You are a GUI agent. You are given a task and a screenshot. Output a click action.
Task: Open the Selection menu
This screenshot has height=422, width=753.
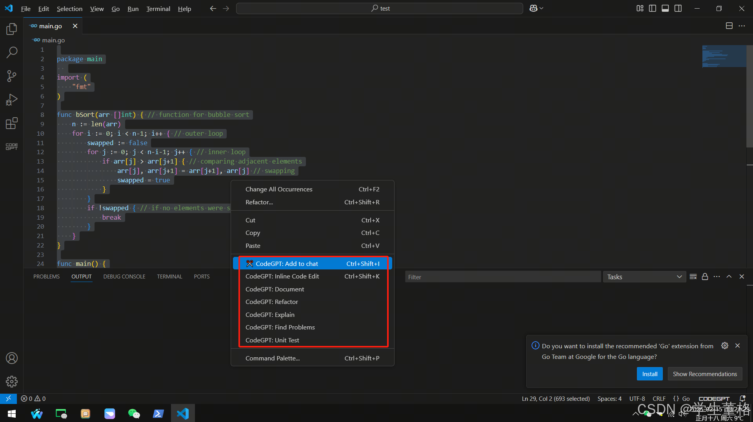pos(69,9)
